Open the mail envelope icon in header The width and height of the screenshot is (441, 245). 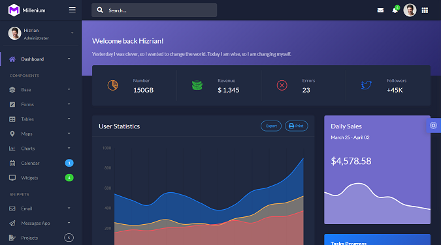pos(380,10)
